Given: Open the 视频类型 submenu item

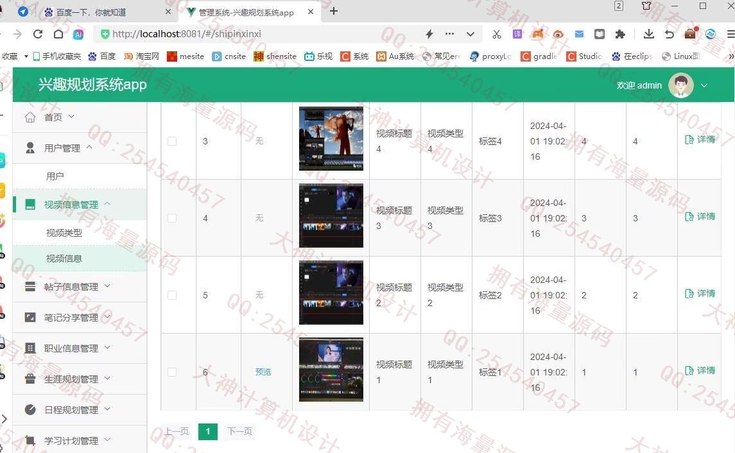Looking at the screenshot, I should coord(80,232).
